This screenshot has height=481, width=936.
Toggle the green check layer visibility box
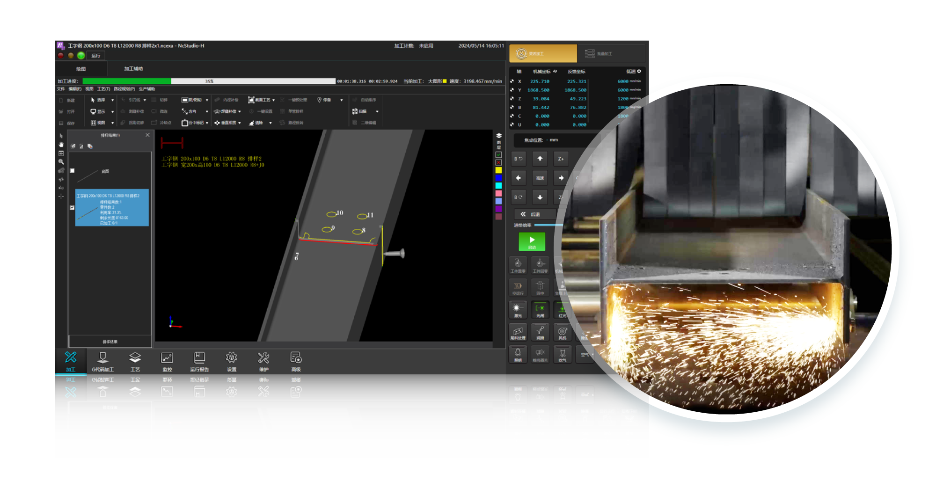click(498, 155)
